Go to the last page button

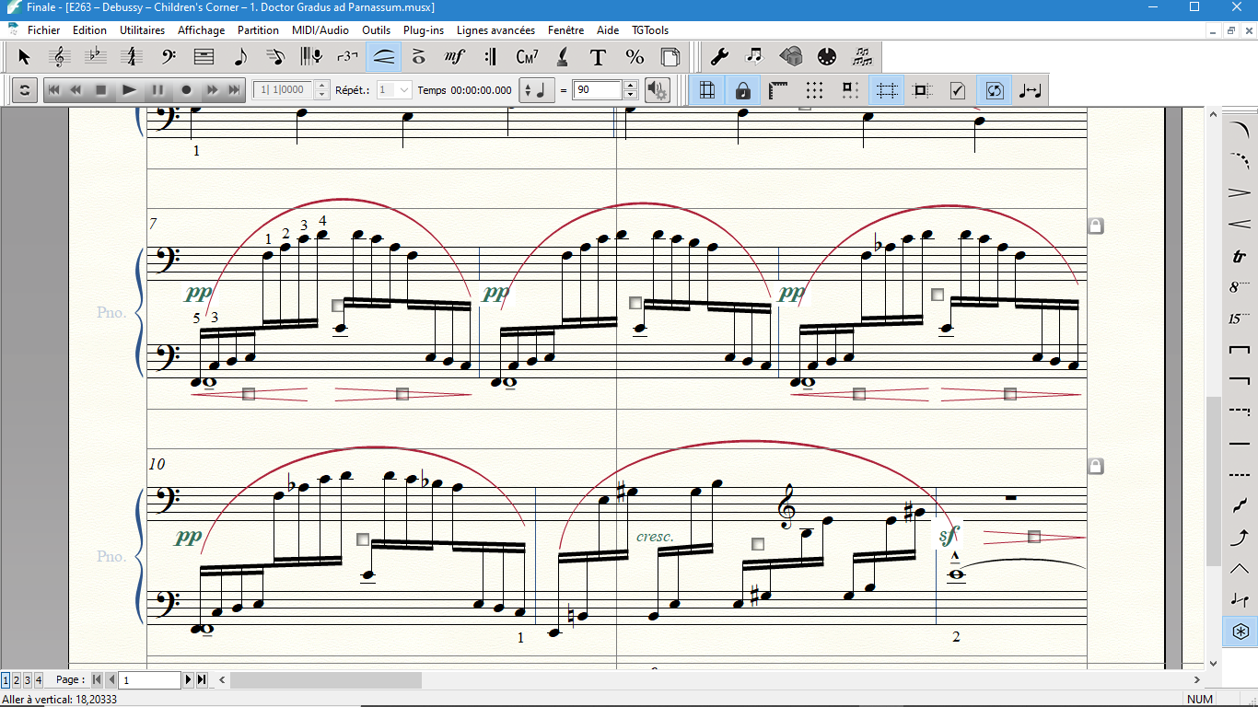(x=202, y=680)
